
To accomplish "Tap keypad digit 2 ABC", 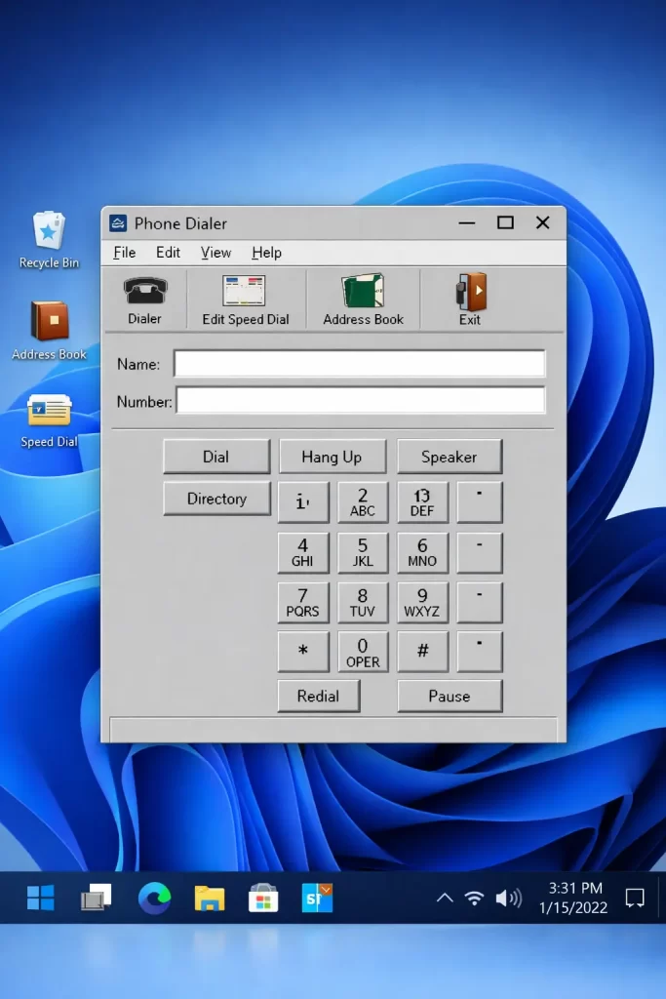I will click(x=363, y=502).
